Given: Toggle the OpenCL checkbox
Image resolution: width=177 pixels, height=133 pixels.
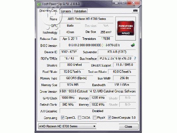Looking at the screenshot, I should click(63, 117).
